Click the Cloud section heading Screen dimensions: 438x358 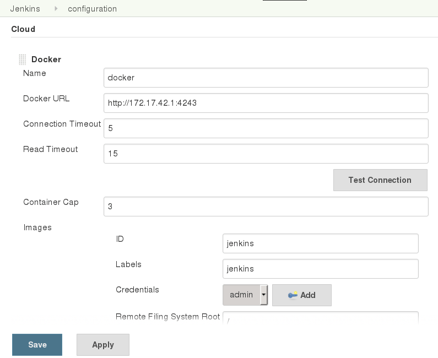tap(23, 29)
